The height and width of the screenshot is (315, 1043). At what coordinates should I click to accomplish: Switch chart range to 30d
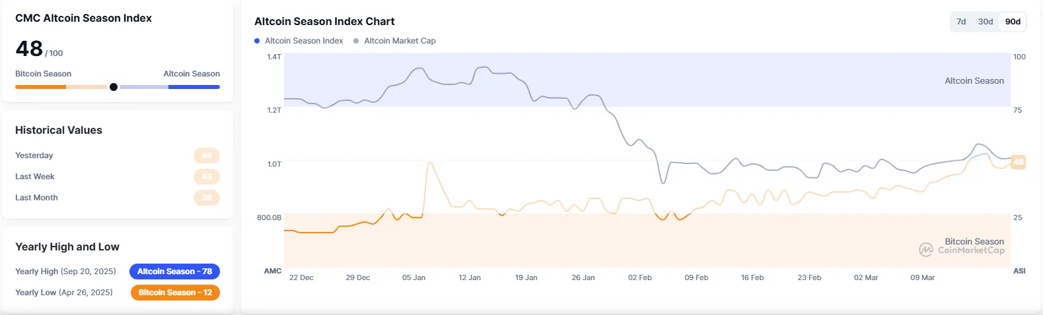coord(986,22)
